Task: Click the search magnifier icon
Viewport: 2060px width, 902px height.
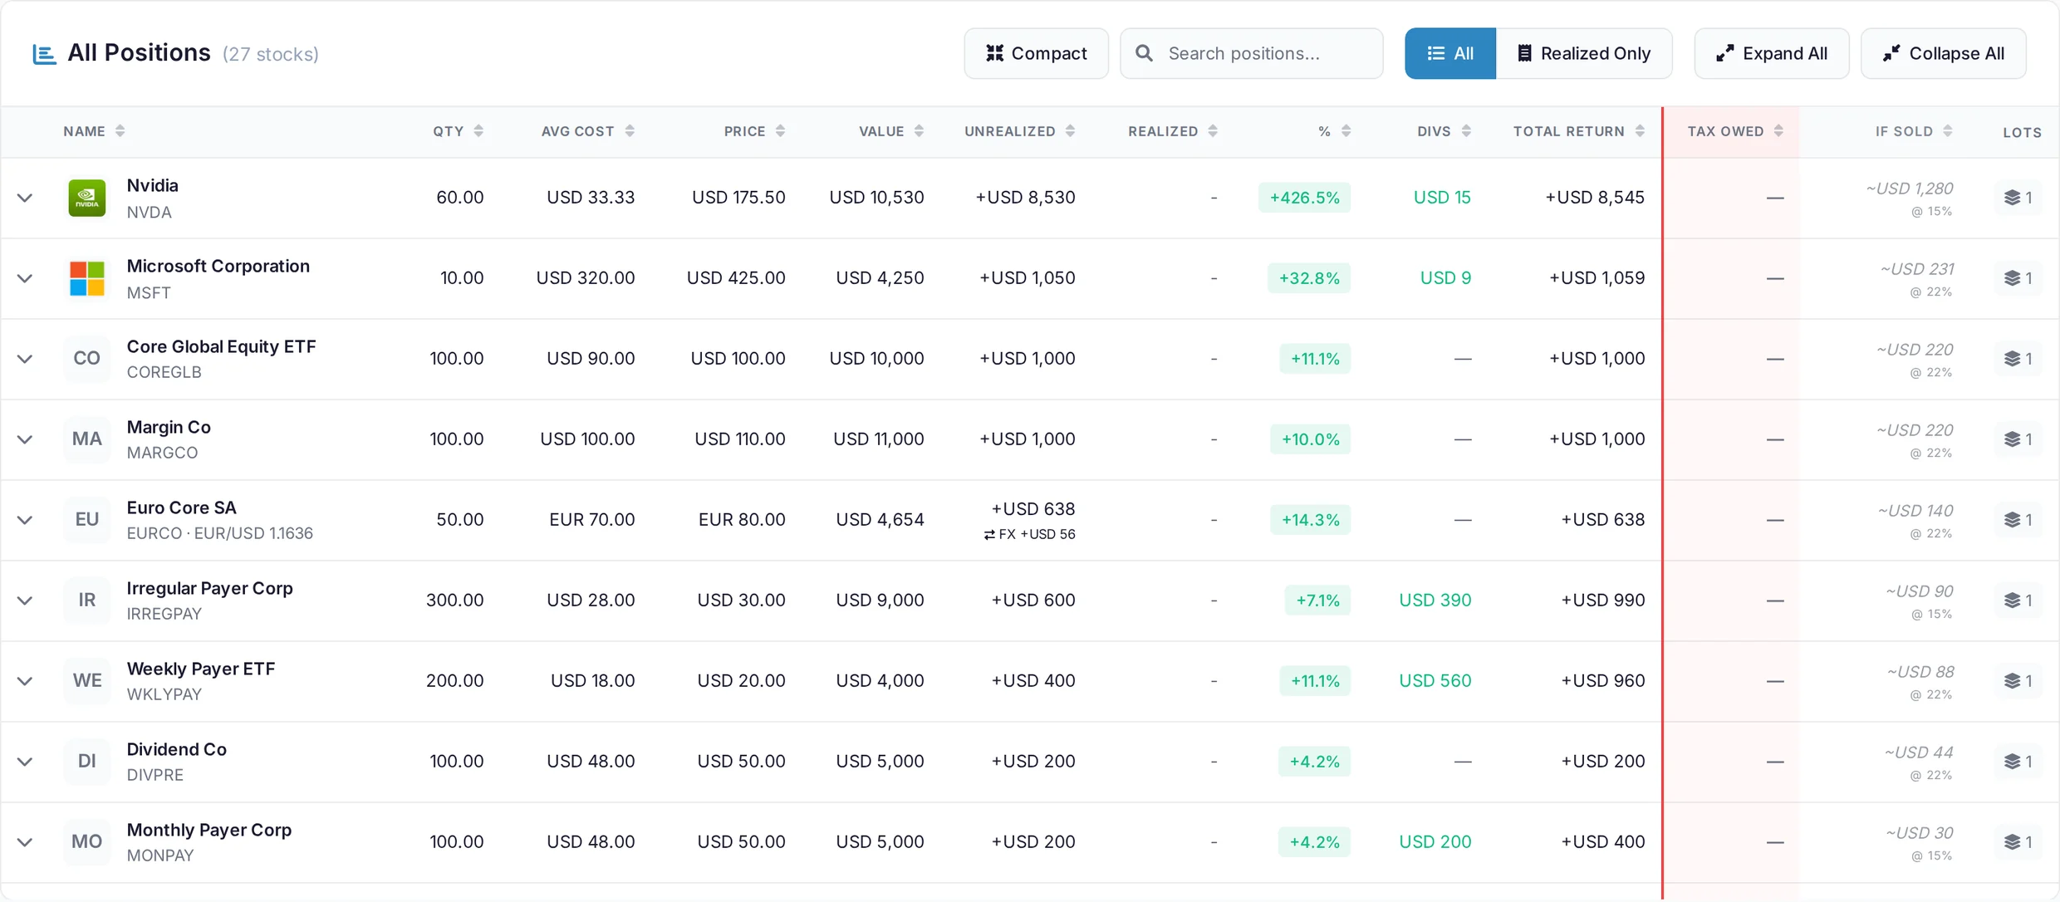Action: point(1144,53)
